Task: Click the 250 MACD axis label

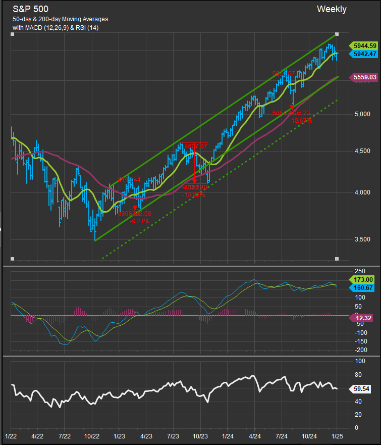Action: (360, 271)
